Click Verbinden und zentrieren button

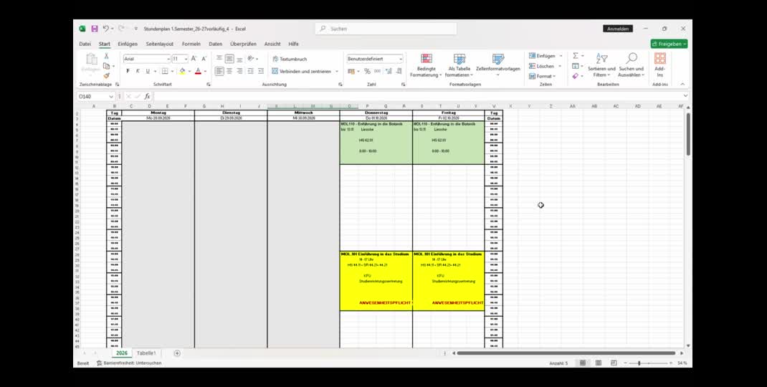[x=302, y=72]
